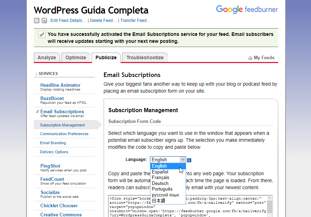Click the WordPress Guida Completa title
Image resolution: width=311 pixels, height=217 pixels.
91,10
